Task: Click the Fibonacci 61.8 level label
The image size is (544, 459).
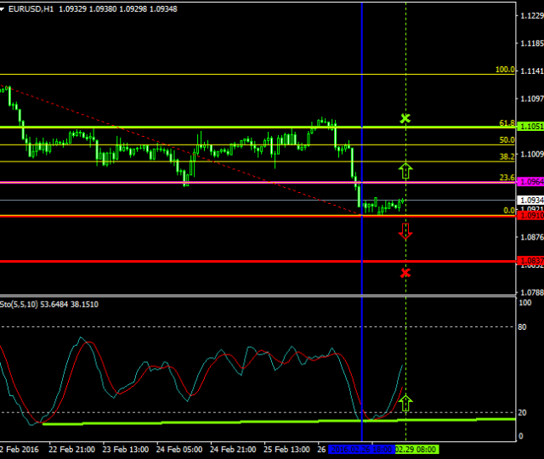Action: (507, 122)
